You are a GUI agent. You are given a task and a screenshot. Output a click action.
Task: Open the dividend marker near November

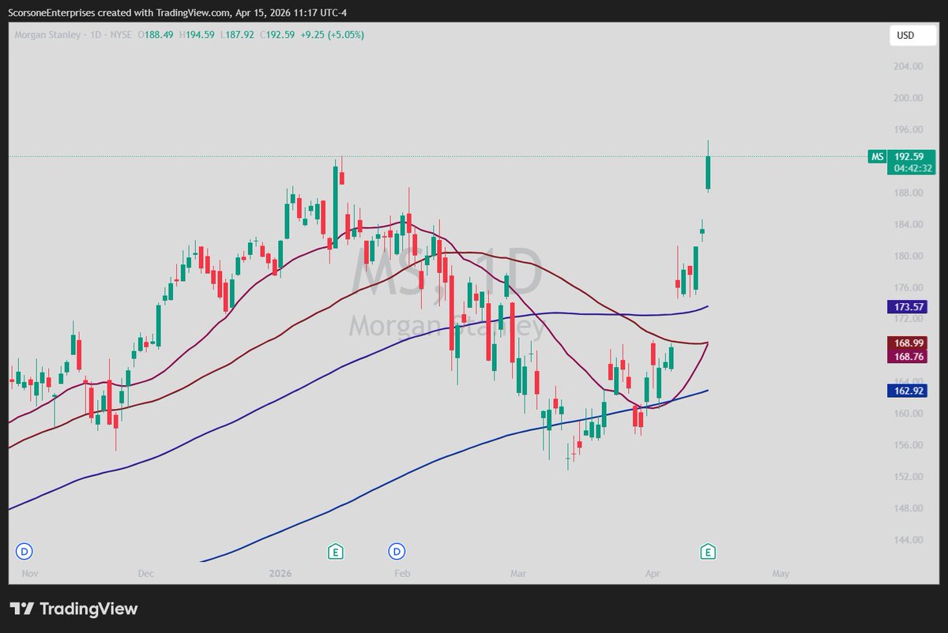(24, 550)
